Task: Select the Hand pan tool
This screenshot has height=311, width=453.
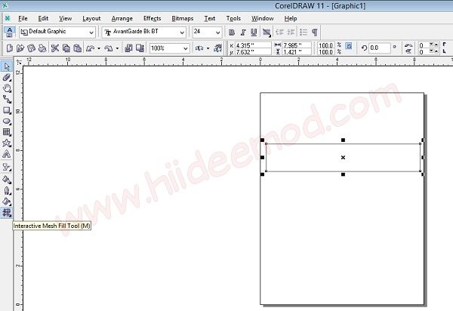Action: pos(7,88)
